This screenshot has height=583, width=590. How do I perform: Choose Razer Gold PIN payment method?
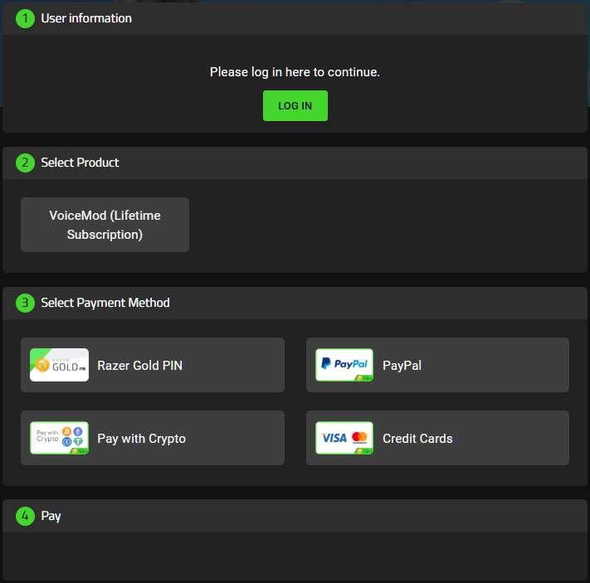(153, 365)
